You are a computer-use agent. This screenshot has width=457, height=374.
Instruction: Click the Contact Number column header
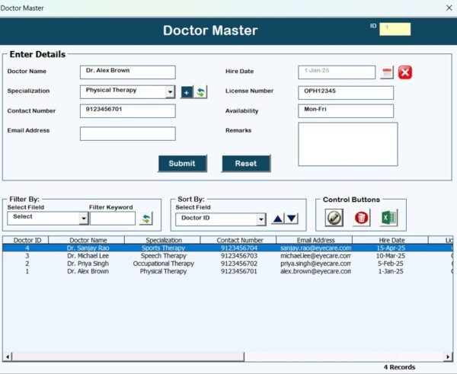coord(238,240)
